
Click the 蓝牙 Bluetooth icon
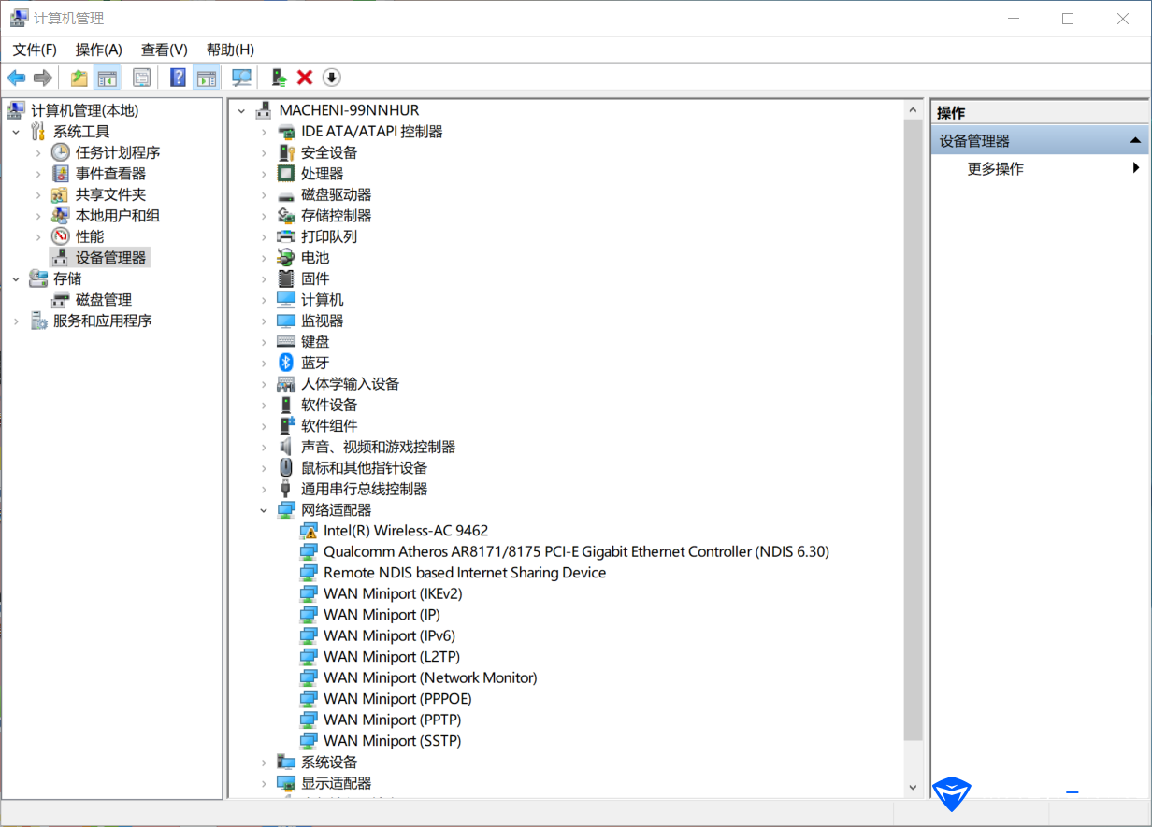point(286,363)
